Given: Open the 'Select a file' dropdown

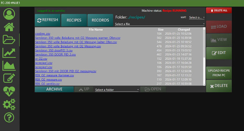Looking at the screenshot, I should [x=160, y=24].
